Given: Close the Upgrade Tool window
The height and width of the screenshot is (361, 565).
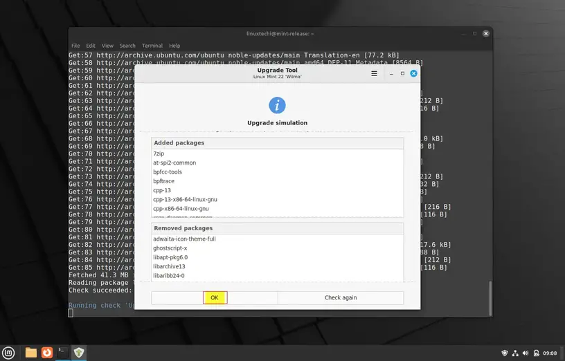Looking at the screenshot, I should click(413, 73).
